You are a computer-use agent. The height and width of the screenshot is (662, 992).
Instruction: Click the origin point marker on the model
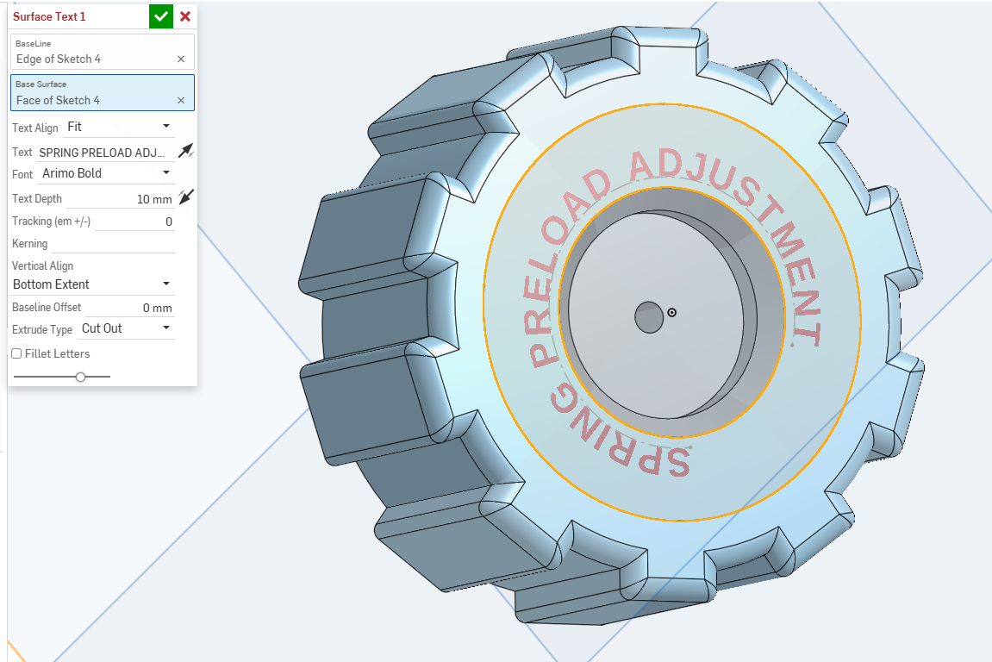pyautogui.click(x=672, y=312)
